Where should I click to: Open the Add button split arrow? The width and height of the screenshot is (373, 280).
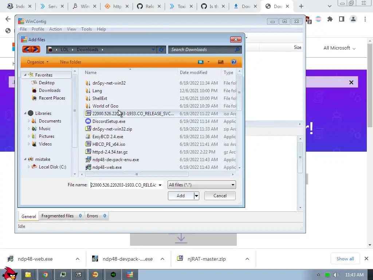point(196,196)
